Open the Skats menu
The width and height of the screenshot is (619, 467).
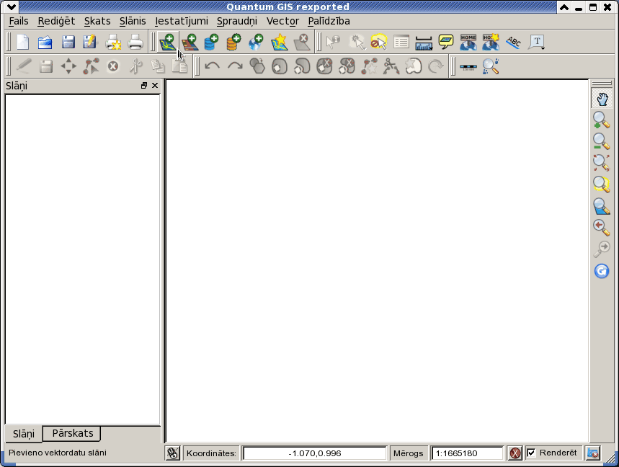[97, 21]
